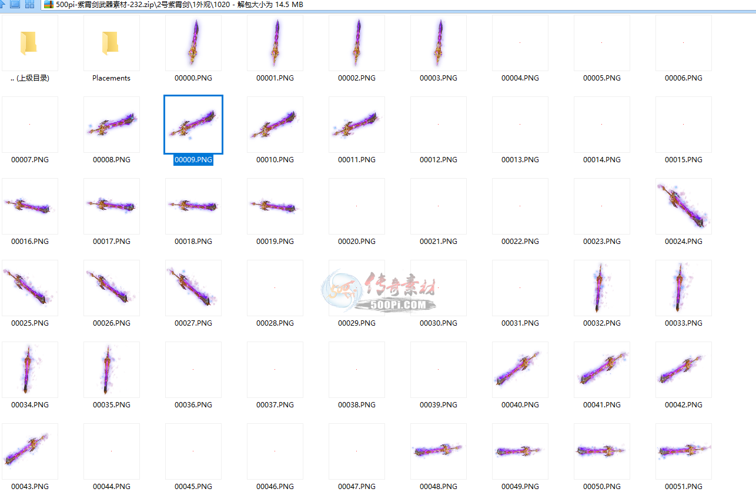Viewport: 756px width, 492px height.
Task: Select the 00032.PNG sword thumbnail
Action: tap(602, 288)
